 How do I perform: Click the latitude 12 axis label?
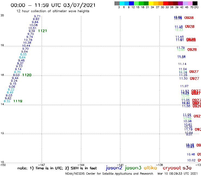tap(2, 133)
